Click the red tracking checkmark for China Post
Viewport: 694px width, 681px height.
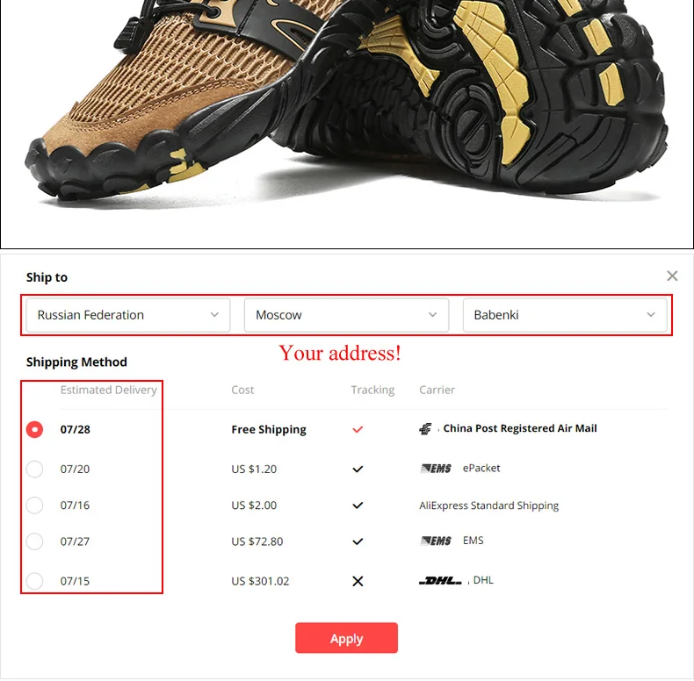point(358,429)
